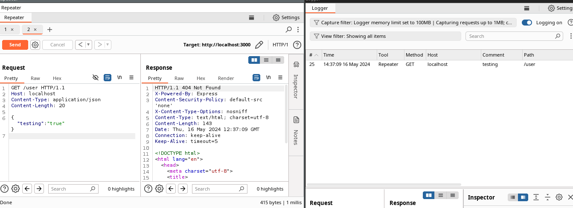573x208 pixels.
Task: Open history dropdown beside forward arrow
Action: 108,45
